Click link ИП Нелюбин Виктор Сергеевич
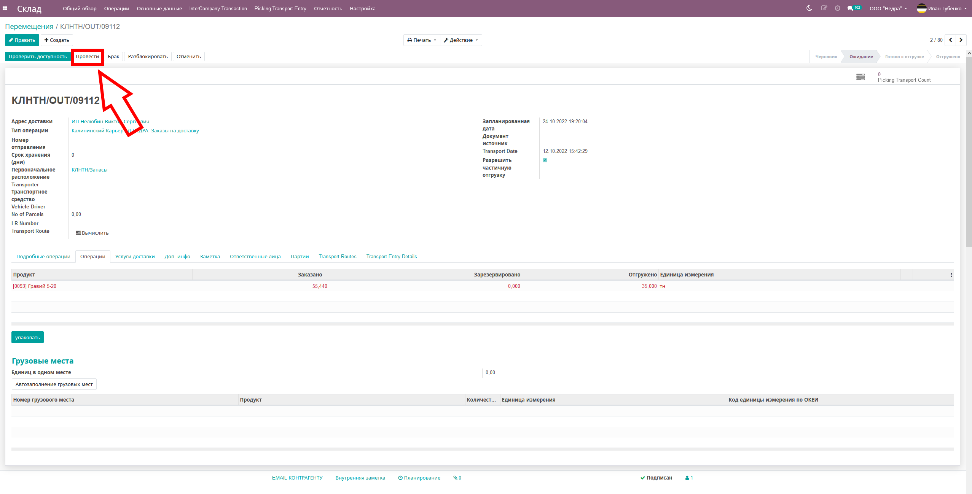Viewport: 972px width, 494px height. click(x=110, y=121)
